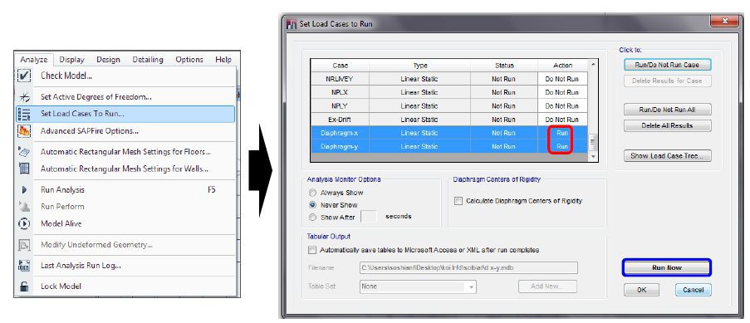Image resolution: width=750 pixels, height=323 pixels.
Task: Click the OK button
Action: pyautogui.click(x=641, y=290)
